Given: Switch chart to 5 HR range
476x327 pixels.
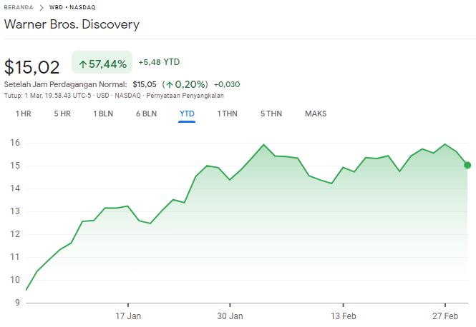Looking at the screenshot, I should (62, 114).
